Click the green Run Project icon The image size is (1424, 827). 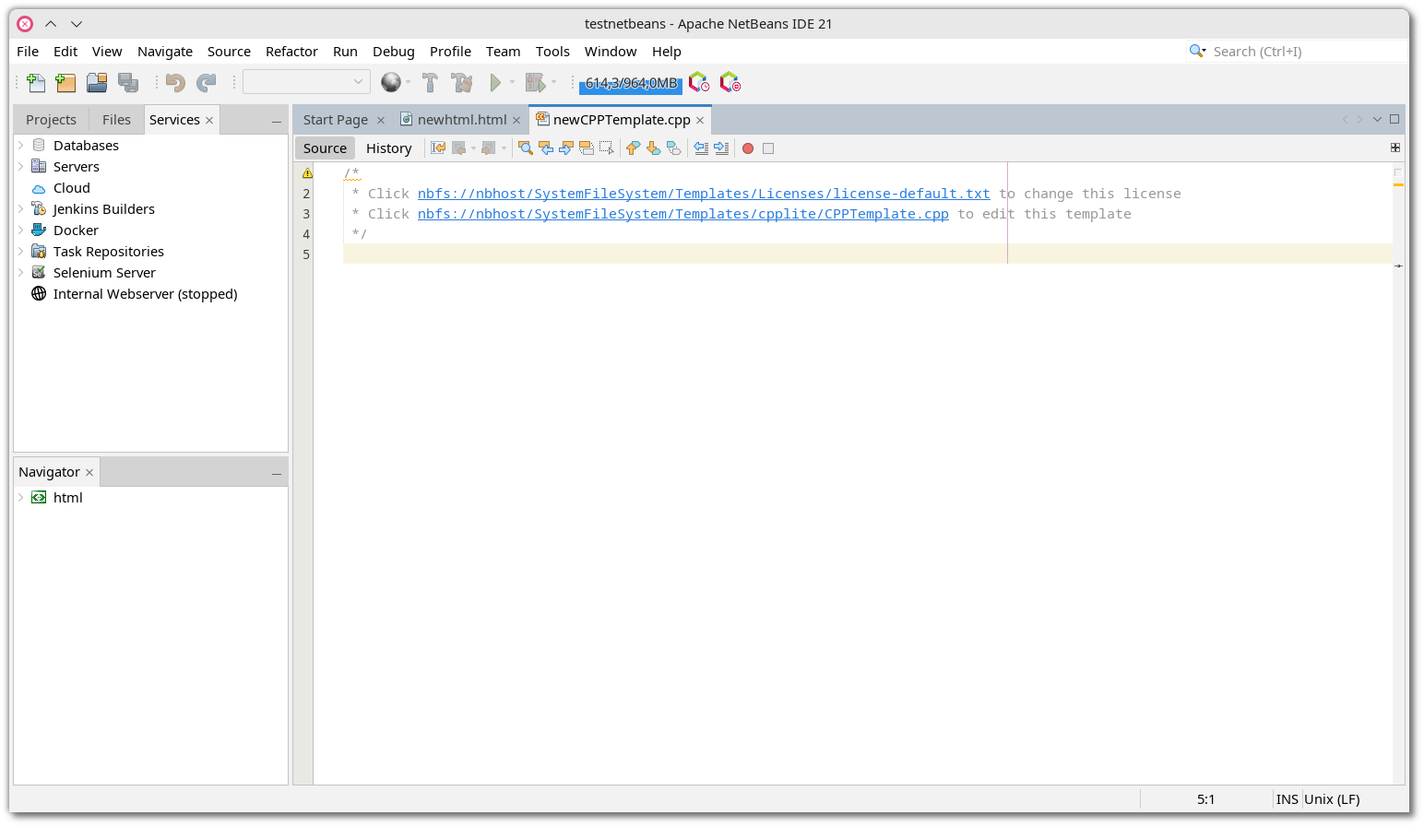495,83
